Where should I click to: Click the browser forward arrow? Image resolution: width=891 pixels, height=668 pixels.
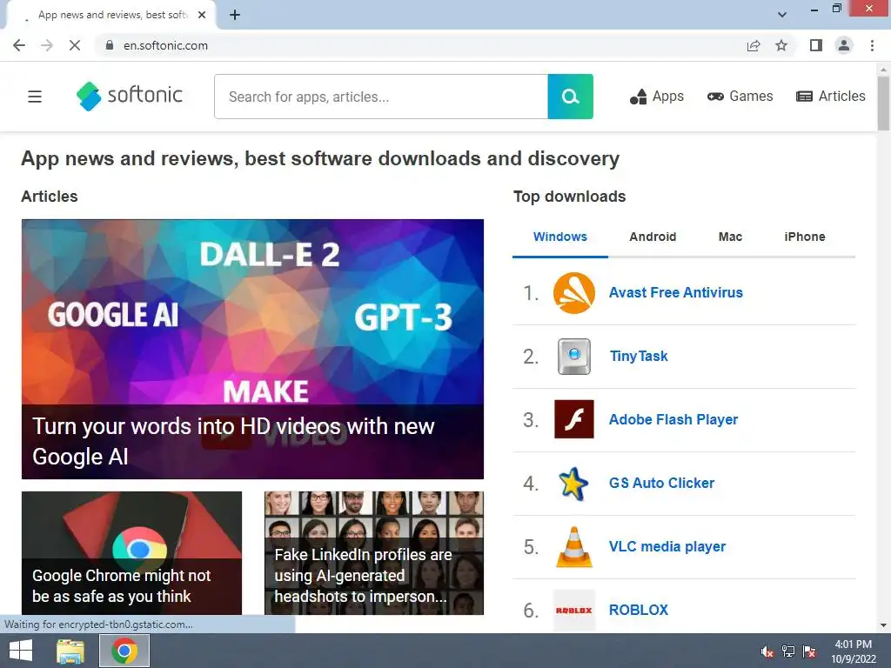click(47, 45)
